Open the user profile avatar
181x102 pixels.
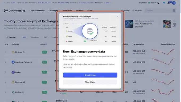point(174,3)
